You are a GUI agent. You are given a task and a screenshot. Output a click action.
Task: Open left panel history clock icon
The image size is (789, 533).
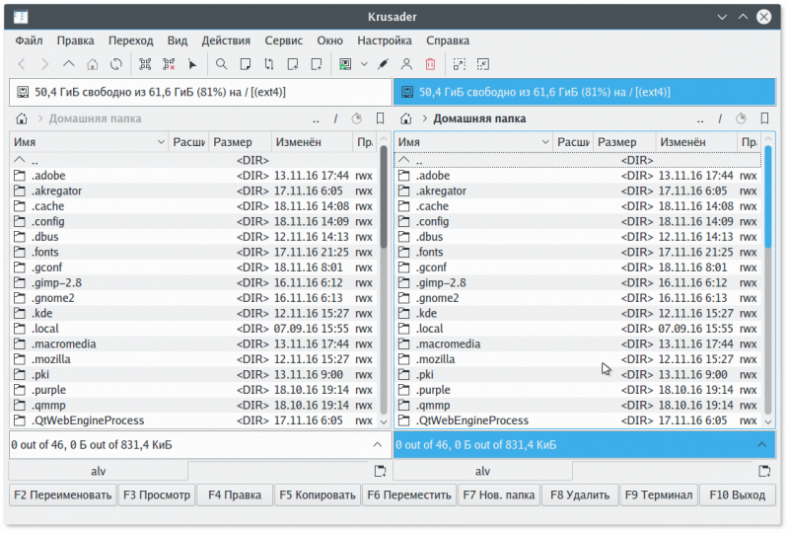click(x=357, y=118)
